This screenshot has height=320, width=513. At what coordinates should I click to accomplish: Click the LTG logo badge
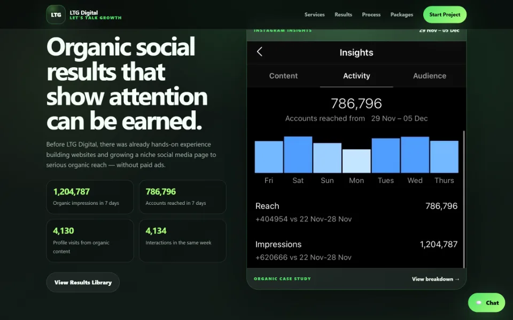point(56,15)
